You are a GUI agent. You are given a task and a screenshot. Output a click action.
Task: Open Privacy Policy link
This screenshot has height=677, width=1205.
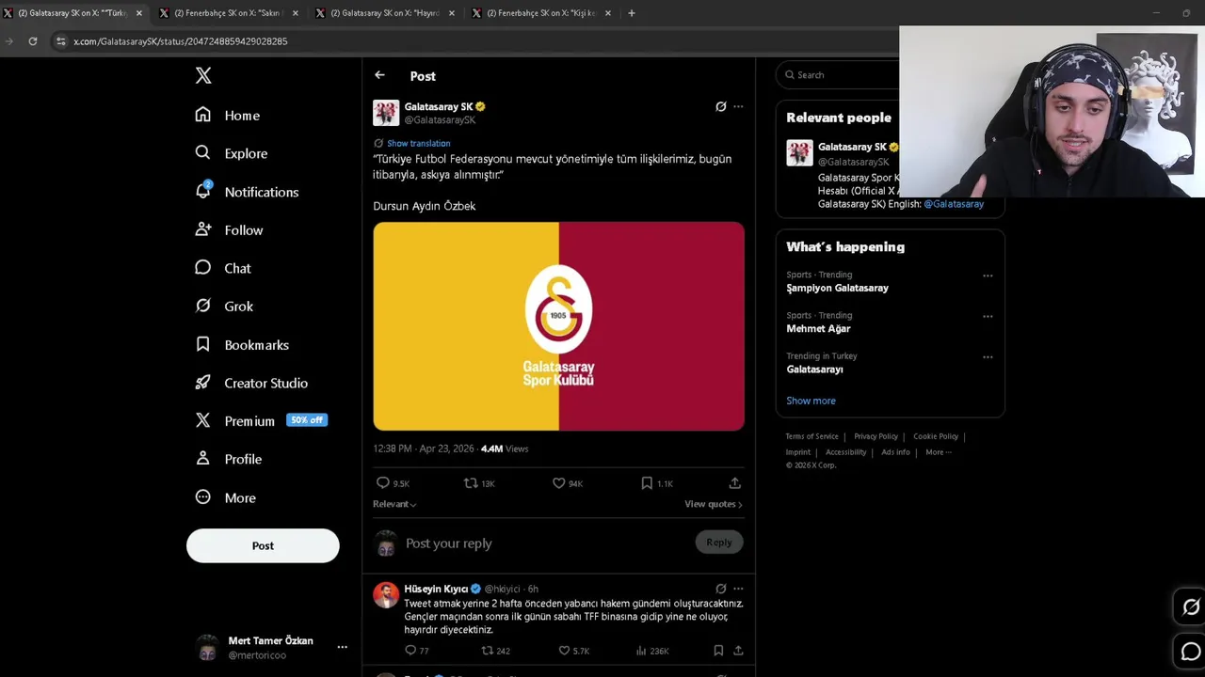(876, 436)
